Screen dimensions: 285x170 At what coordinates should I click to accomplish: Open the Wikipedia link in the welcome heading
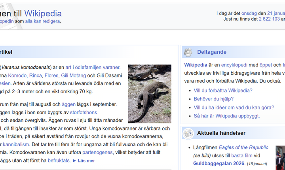click(42, 13)
